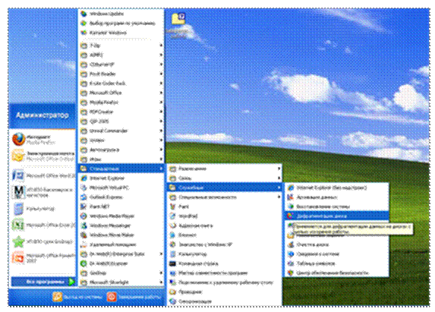Open Сведения о системе
Viewport: 435px width, 312px height.
coord(337,254)
